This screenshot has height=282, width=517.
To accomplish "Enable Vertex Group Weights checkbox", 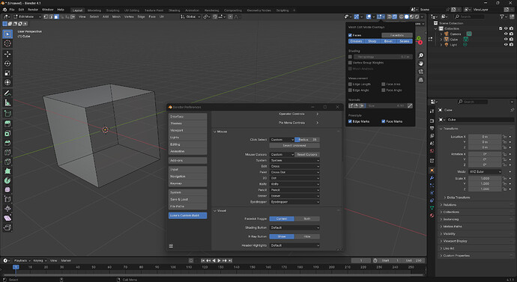I will [350, 63].
